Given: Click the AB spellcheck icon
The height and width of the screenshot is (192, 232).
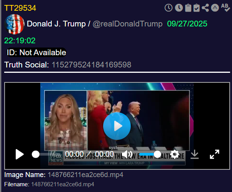Looking at the screenshot, I should pyautogui.click(x=225, y=8).
